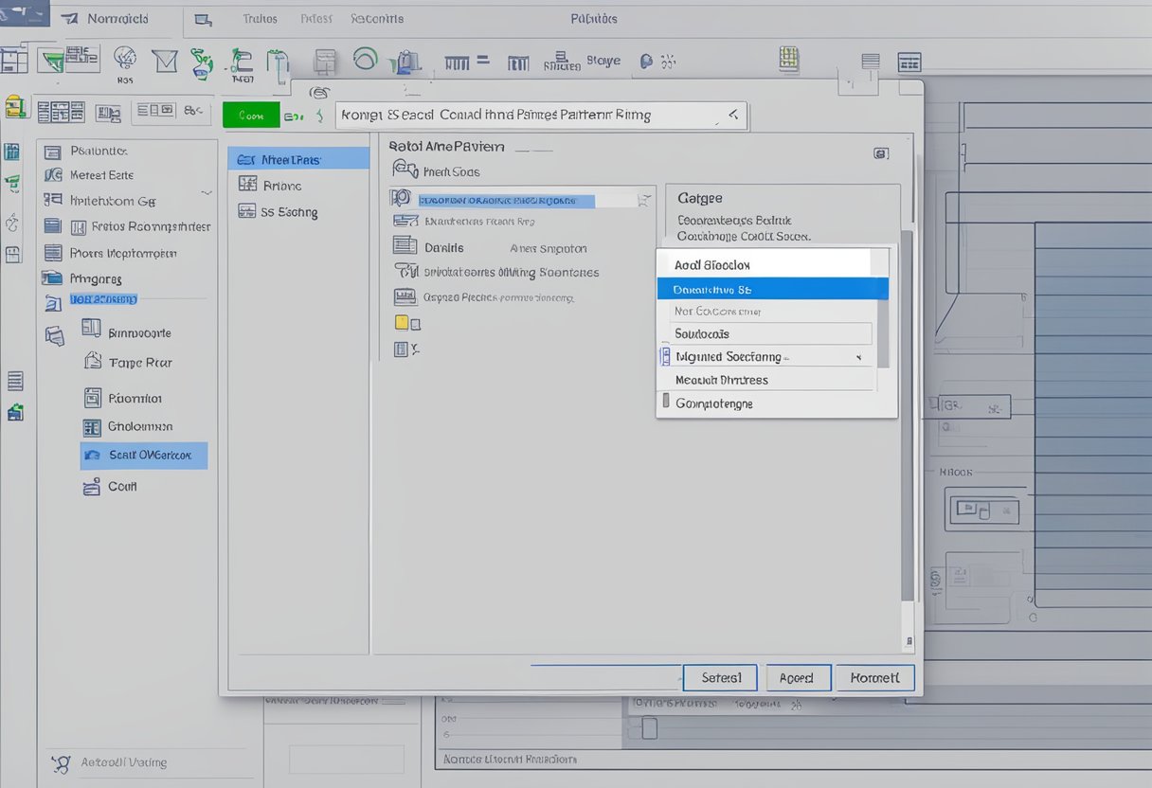Open the 'Truhos' ribbon tab
Viewport: 1152px width, 788px height.
pos(261,18)
